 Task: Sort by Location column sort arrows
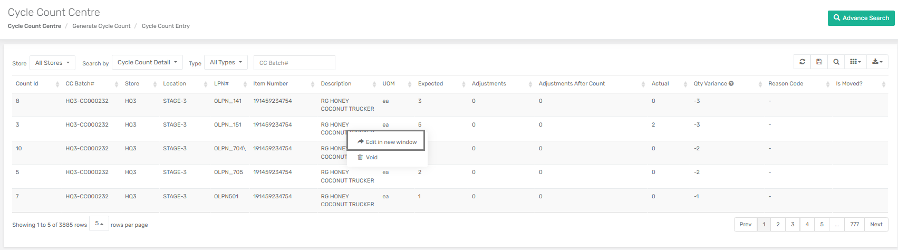[206, 84]
